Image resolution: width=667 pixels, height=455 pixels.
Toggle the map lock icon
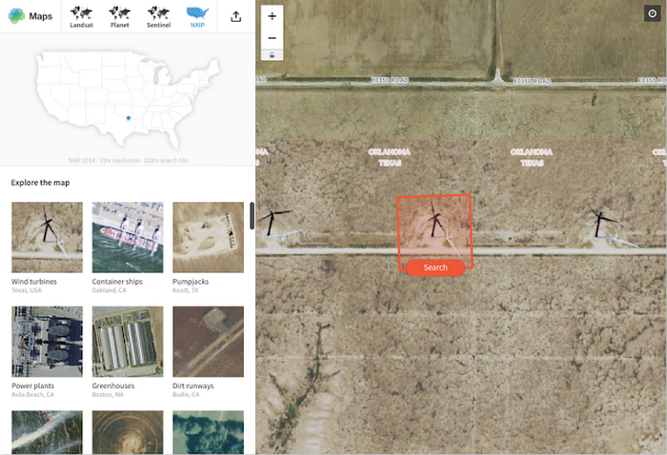pos(273,55)
